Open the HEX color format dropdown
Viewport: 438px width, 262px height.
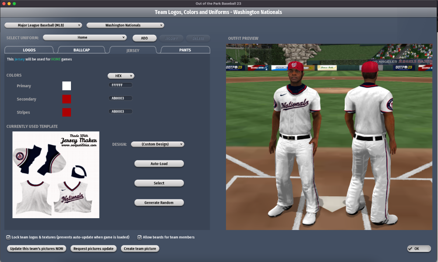click(x=121, y=76)
